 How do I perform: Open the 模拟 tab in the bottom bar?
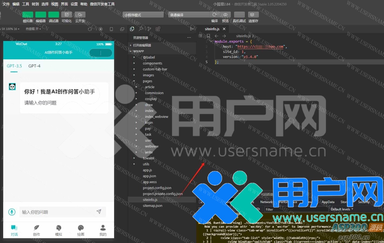click(x=59, y=230)
